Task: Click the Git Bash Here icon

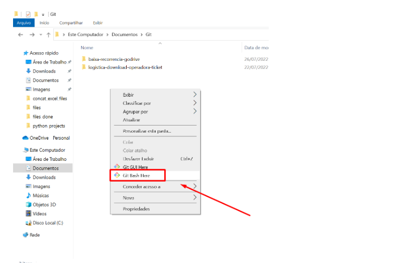Action: click(116, 176)
